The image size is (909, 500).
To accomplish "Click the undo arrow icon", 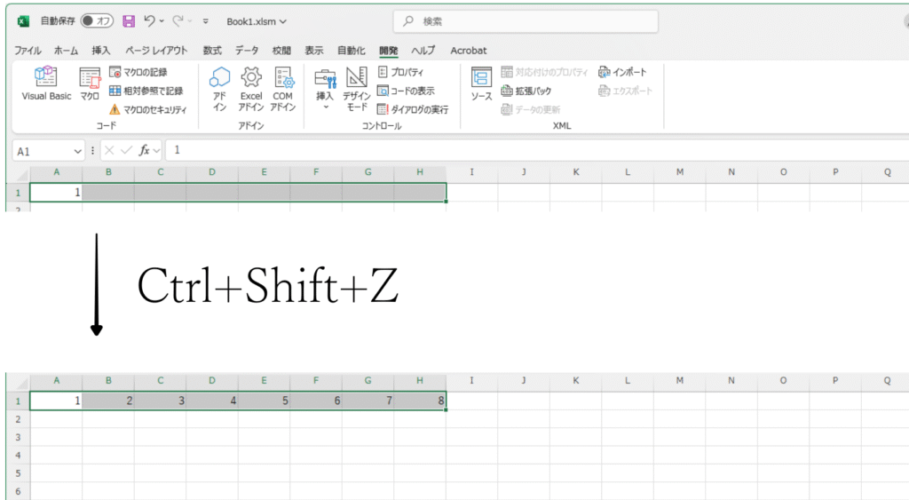I will pos(150,20).
